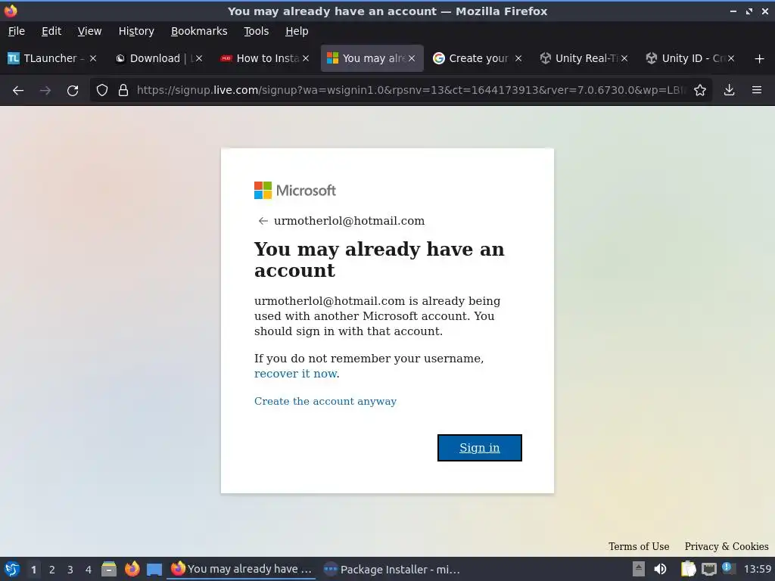Click the greyed-out browser forward arrow
Viewport: 775px width, 581px height.
45,91
